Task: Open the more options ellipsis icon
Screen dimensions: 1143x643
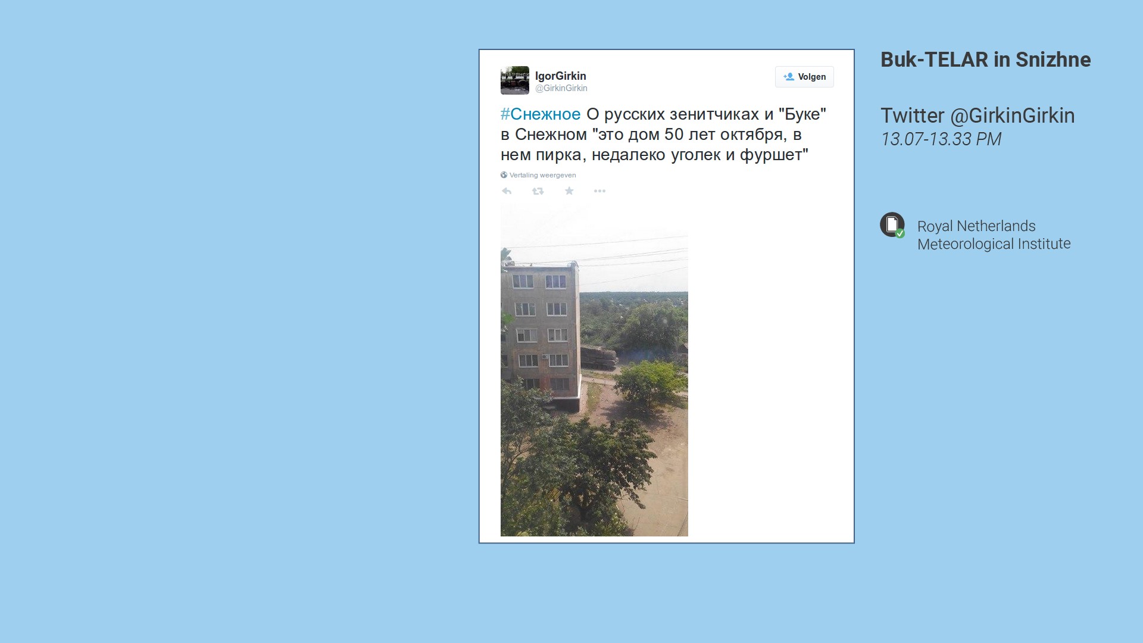Action: point(599,191)
